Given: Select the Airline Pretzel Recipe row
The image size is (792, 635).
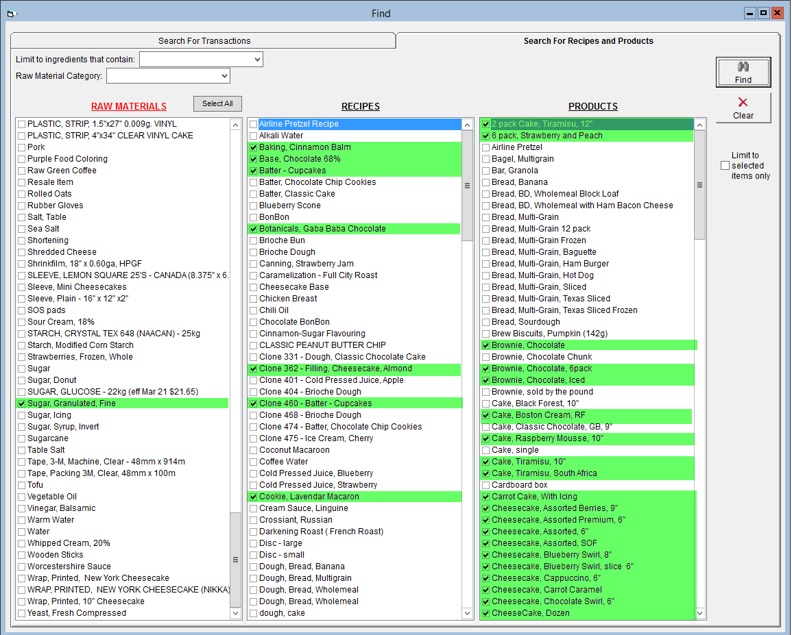Looking at the screenshot, I should coord(299,124).
